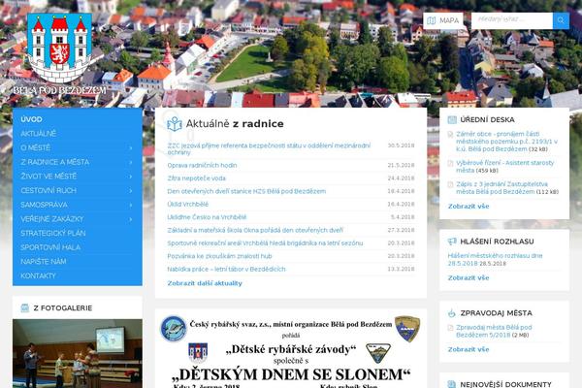Expand the Z RADNICE A MĚSTA arrow
The width and height of the screenshot is (582, 388).
131,162
